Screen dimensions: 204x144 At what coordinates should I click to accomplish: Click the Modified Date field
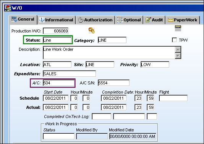pyautogui.click(x=133, y=136)
